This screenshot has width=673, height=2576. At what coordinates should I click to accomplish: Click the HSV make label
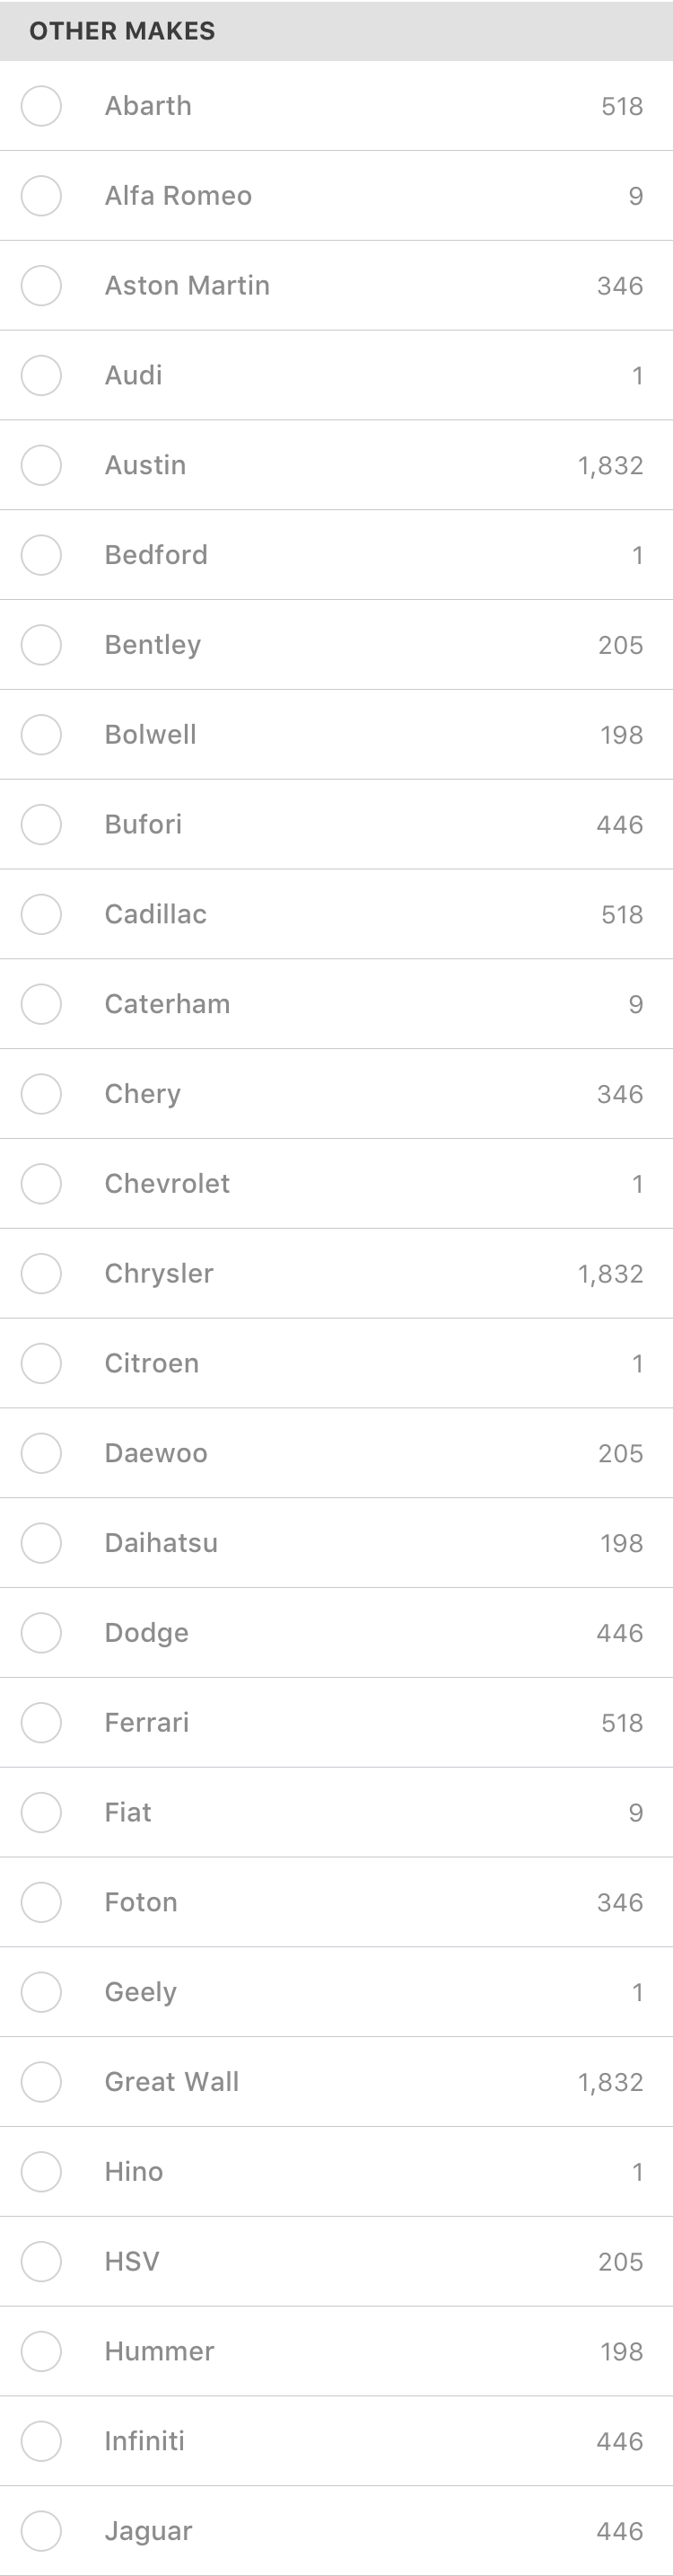point(132,2262)
